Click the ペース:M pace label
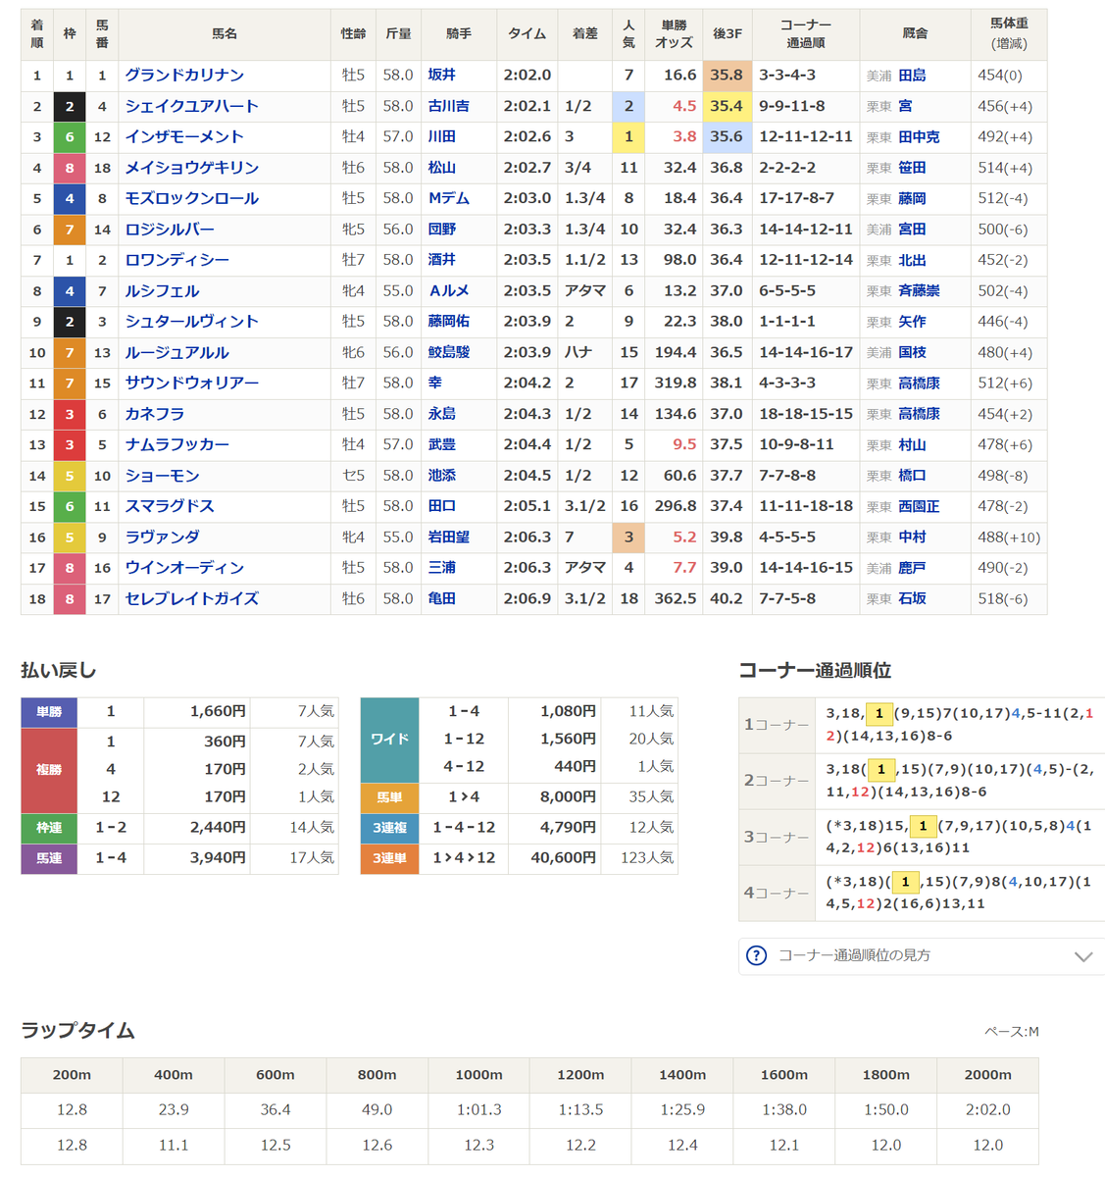This screenshot has width=1105, height=1177. point(1012,1032)
